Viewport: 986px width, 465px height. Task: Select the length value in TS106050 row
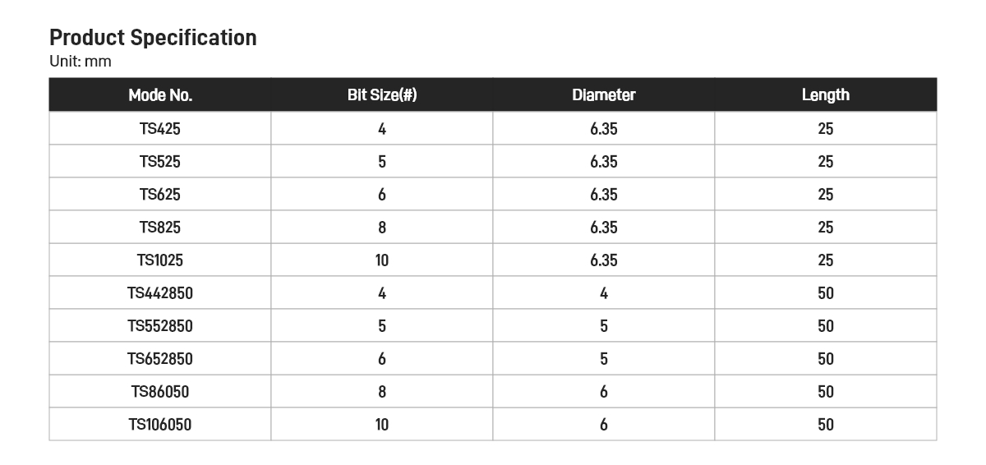click(826, 425)
